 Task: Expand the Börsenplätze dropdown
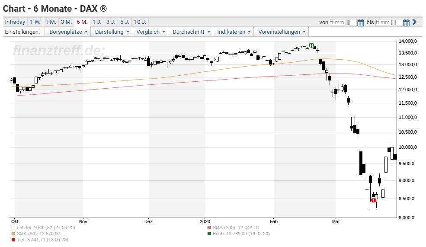coord(68,32)
